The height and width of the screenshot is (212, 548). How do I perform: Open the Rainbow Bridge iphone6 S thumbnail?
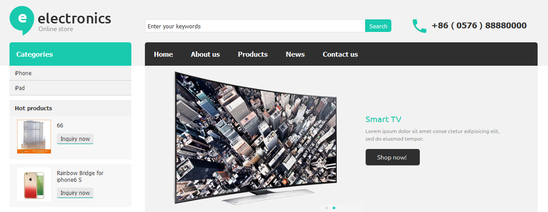(x=34, y=184)
